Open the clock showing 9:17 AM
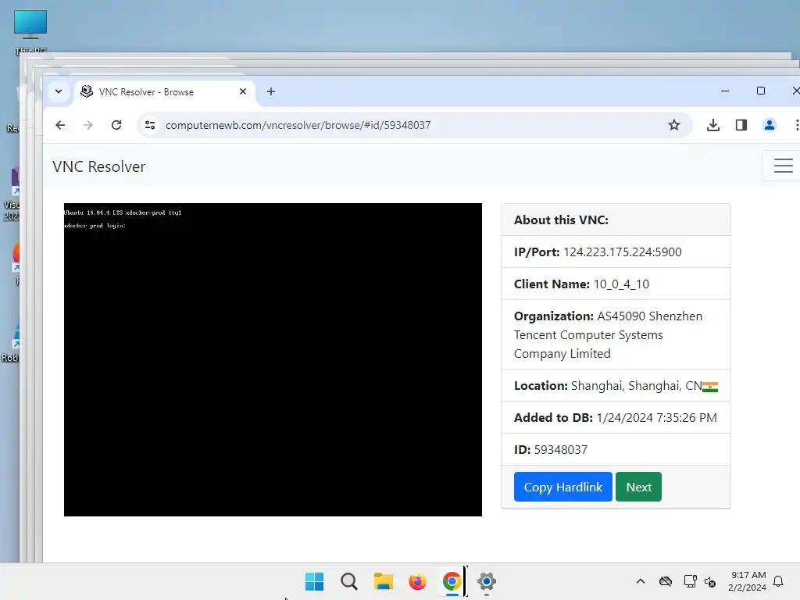 748,581
